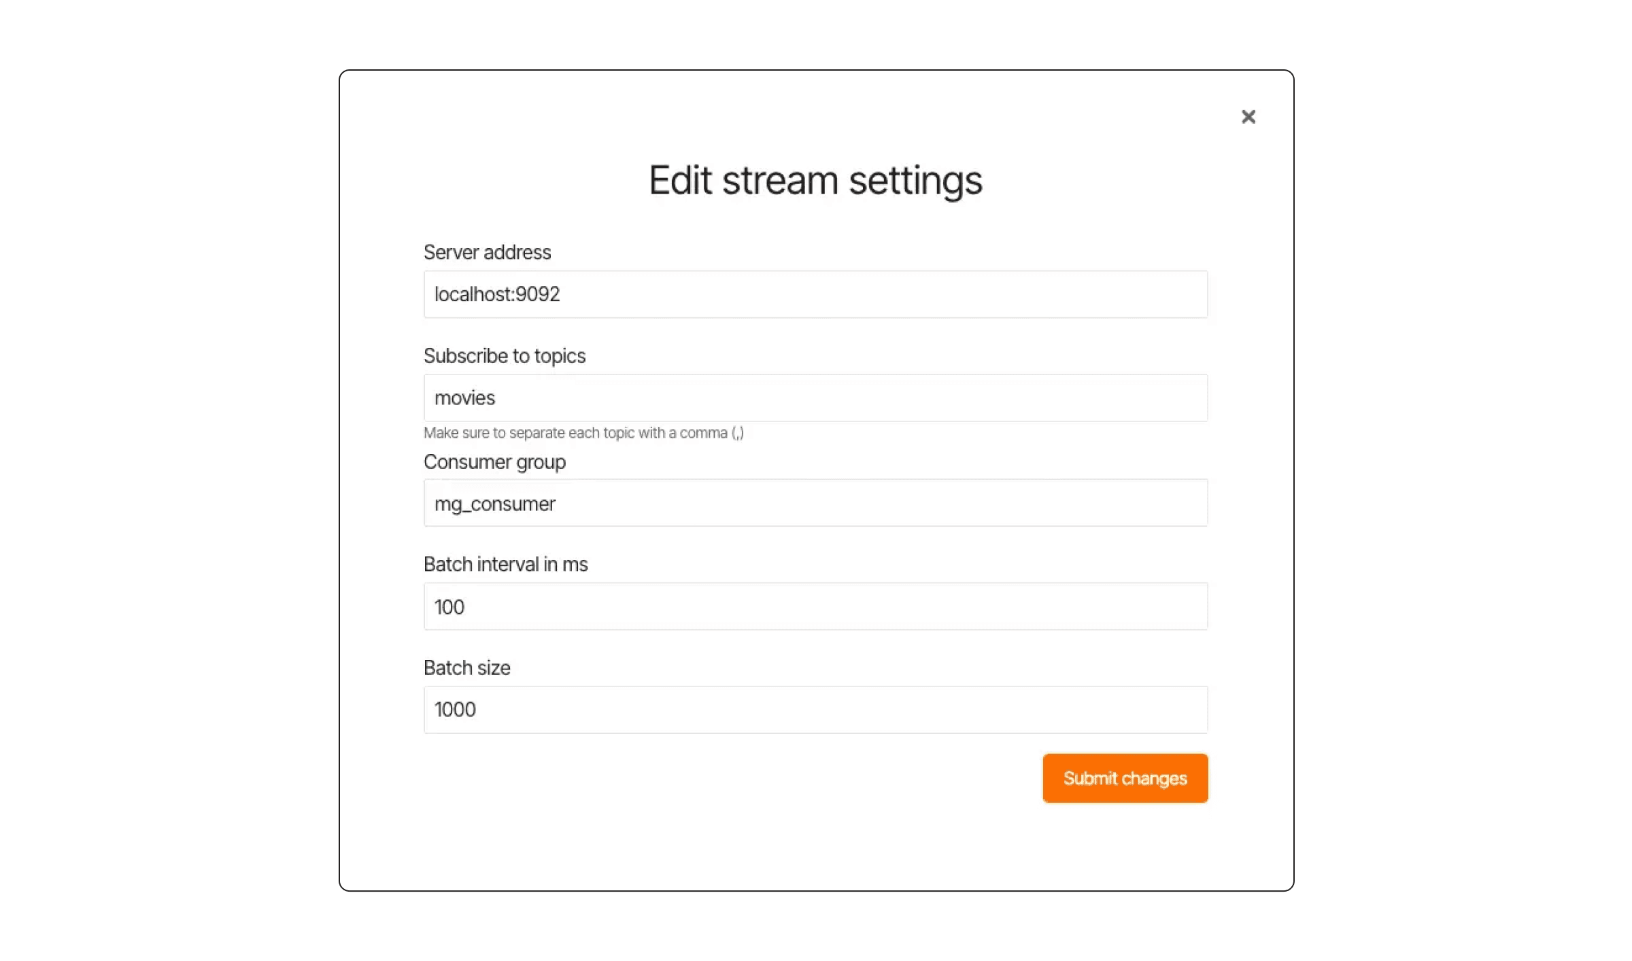This screenshot has width=1632, height=961.
Task: Place cursor on the localhost:9092 value
Action: 497,294
